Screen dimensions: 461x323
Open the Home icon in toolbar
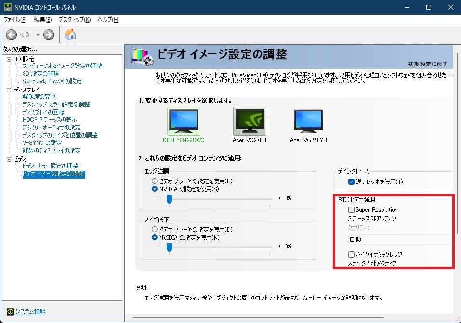70,34
